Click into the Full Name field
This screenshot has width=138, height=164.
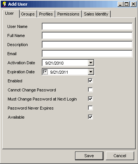(x=87, y=36)
